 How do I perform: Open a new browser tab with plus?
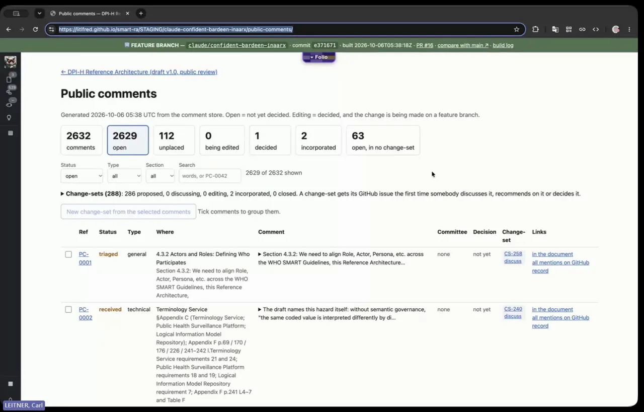click(141, 14)
